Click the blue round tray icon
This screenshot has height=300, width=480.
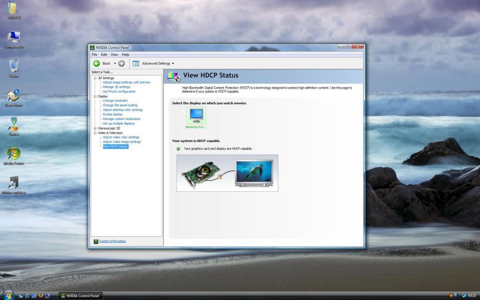(x=456, y=295)
